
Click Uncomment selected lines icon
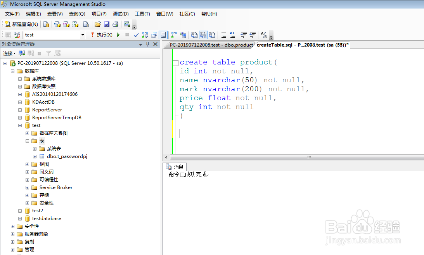tap(232, 35)
